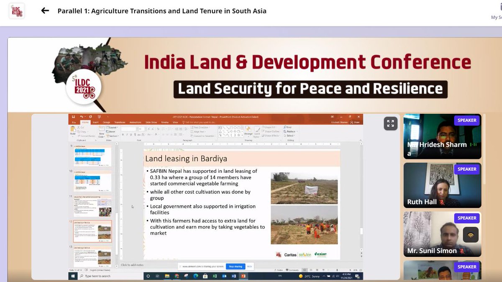The height and width of the screenshot is (282, 502).
Task: Click the Comments icon in PowerPoint status bar
Action: pyautogui.click(x=292, y=270)
